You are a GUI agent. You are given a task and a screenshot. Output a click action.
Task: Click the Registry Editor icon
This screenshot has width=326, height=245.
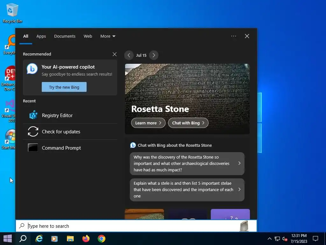[x=33, y=115]
